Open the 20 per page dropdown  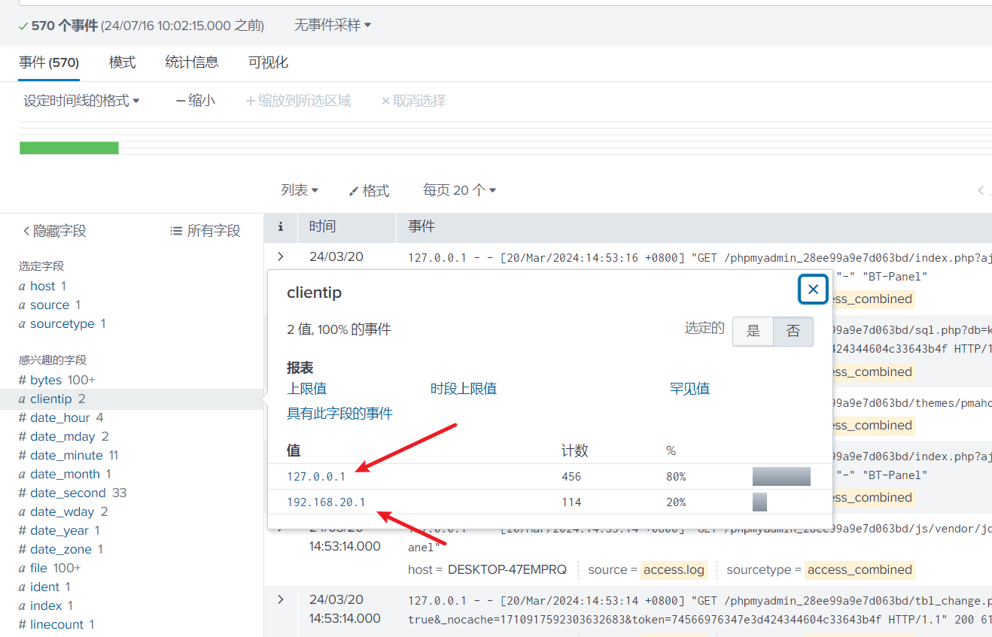[459, 191]
